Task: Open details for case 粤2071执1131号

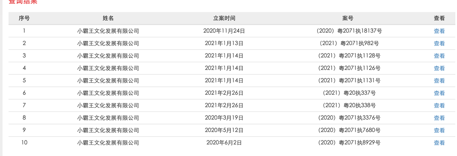Action: pos(439,81)
